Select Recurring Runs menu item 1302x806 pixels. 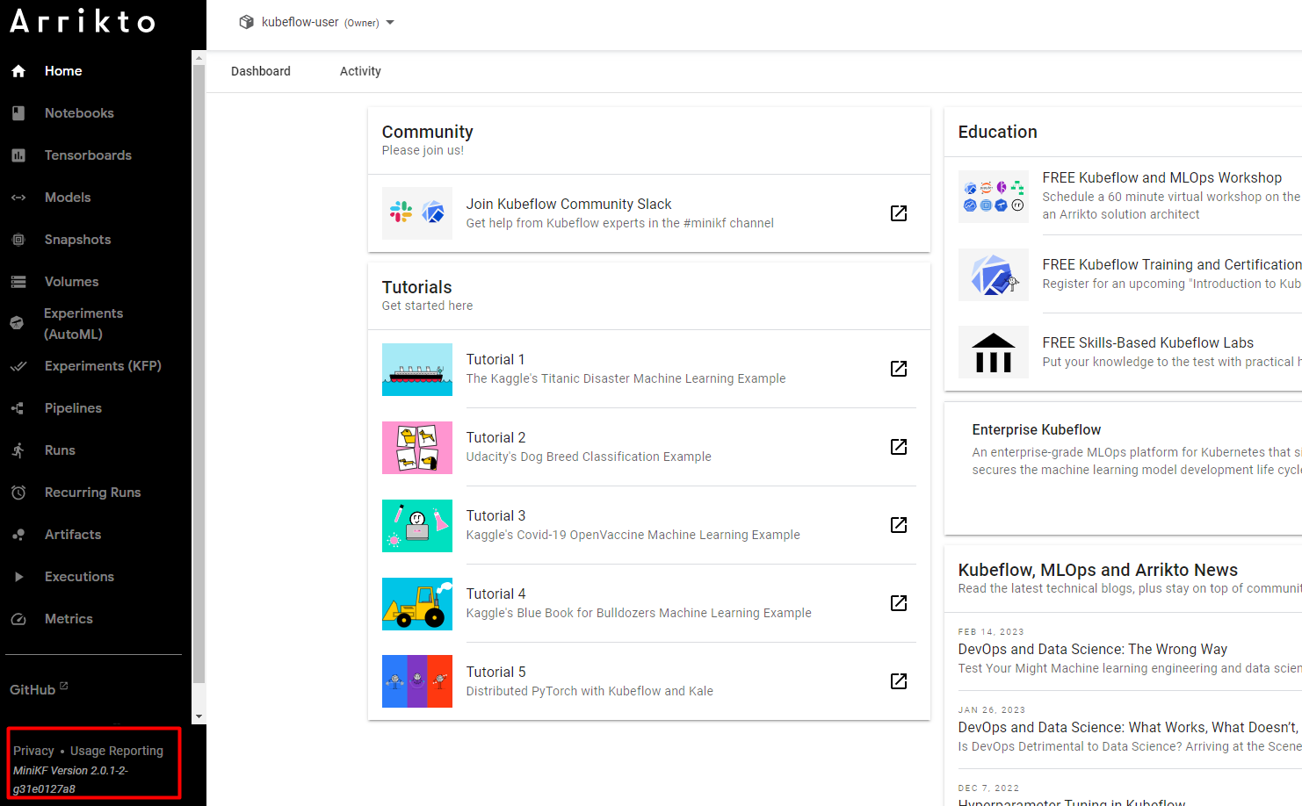(x=92, y=493)
